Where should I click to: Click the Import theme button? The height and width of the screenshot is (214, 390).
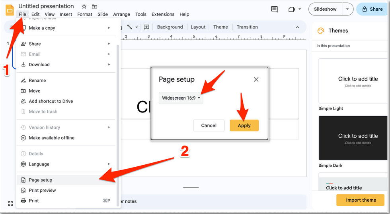point(361,200)
